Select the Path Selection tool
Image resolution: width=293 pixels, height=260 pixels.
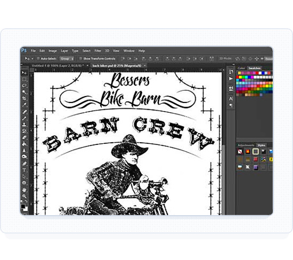(24, 177)
